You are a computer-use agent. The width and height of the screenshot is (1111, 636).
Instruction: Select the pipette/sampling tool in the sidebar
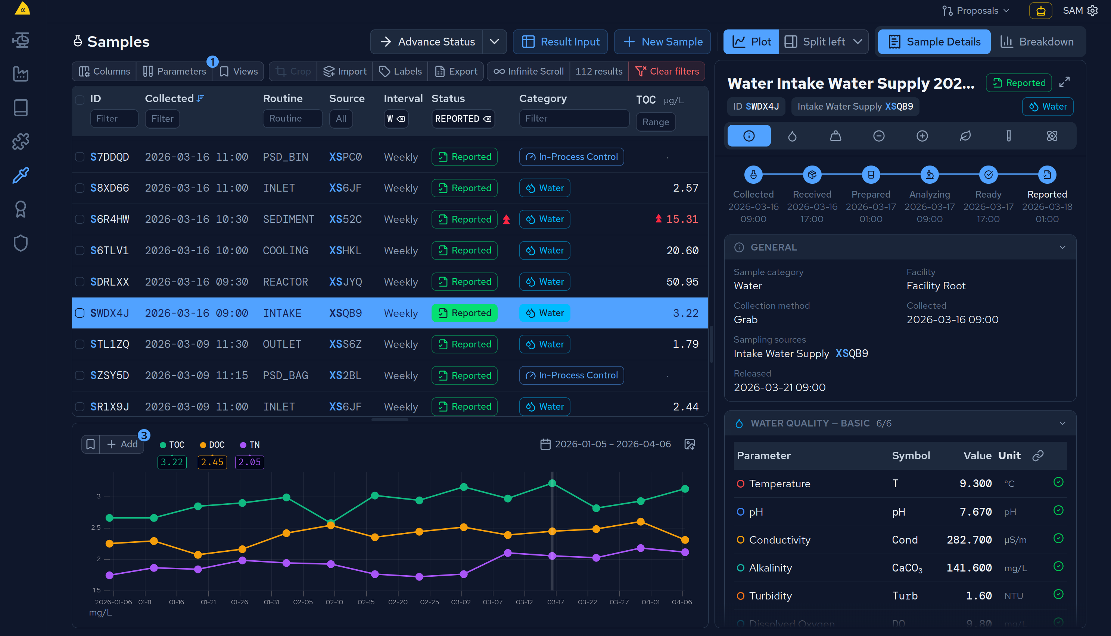pyautogui.click(x=21, y=175)
